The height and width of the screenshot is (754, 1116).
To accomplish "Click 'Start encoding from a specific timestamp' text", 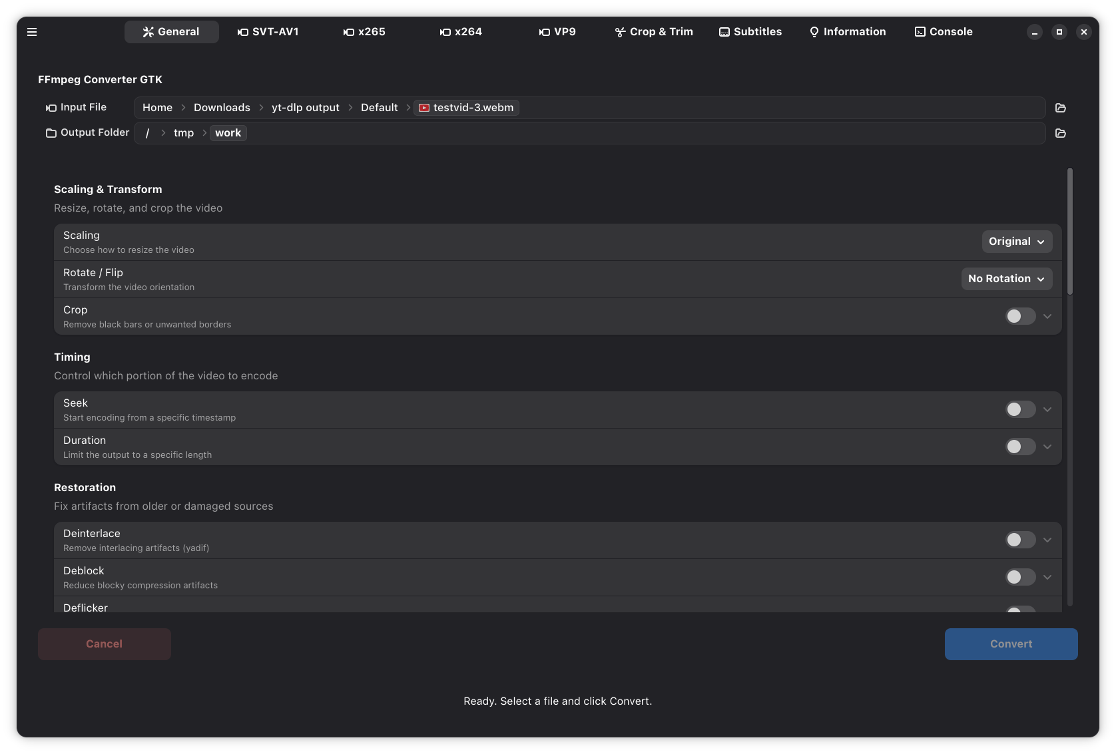I will pyautogui.click(x=150, y=418).
